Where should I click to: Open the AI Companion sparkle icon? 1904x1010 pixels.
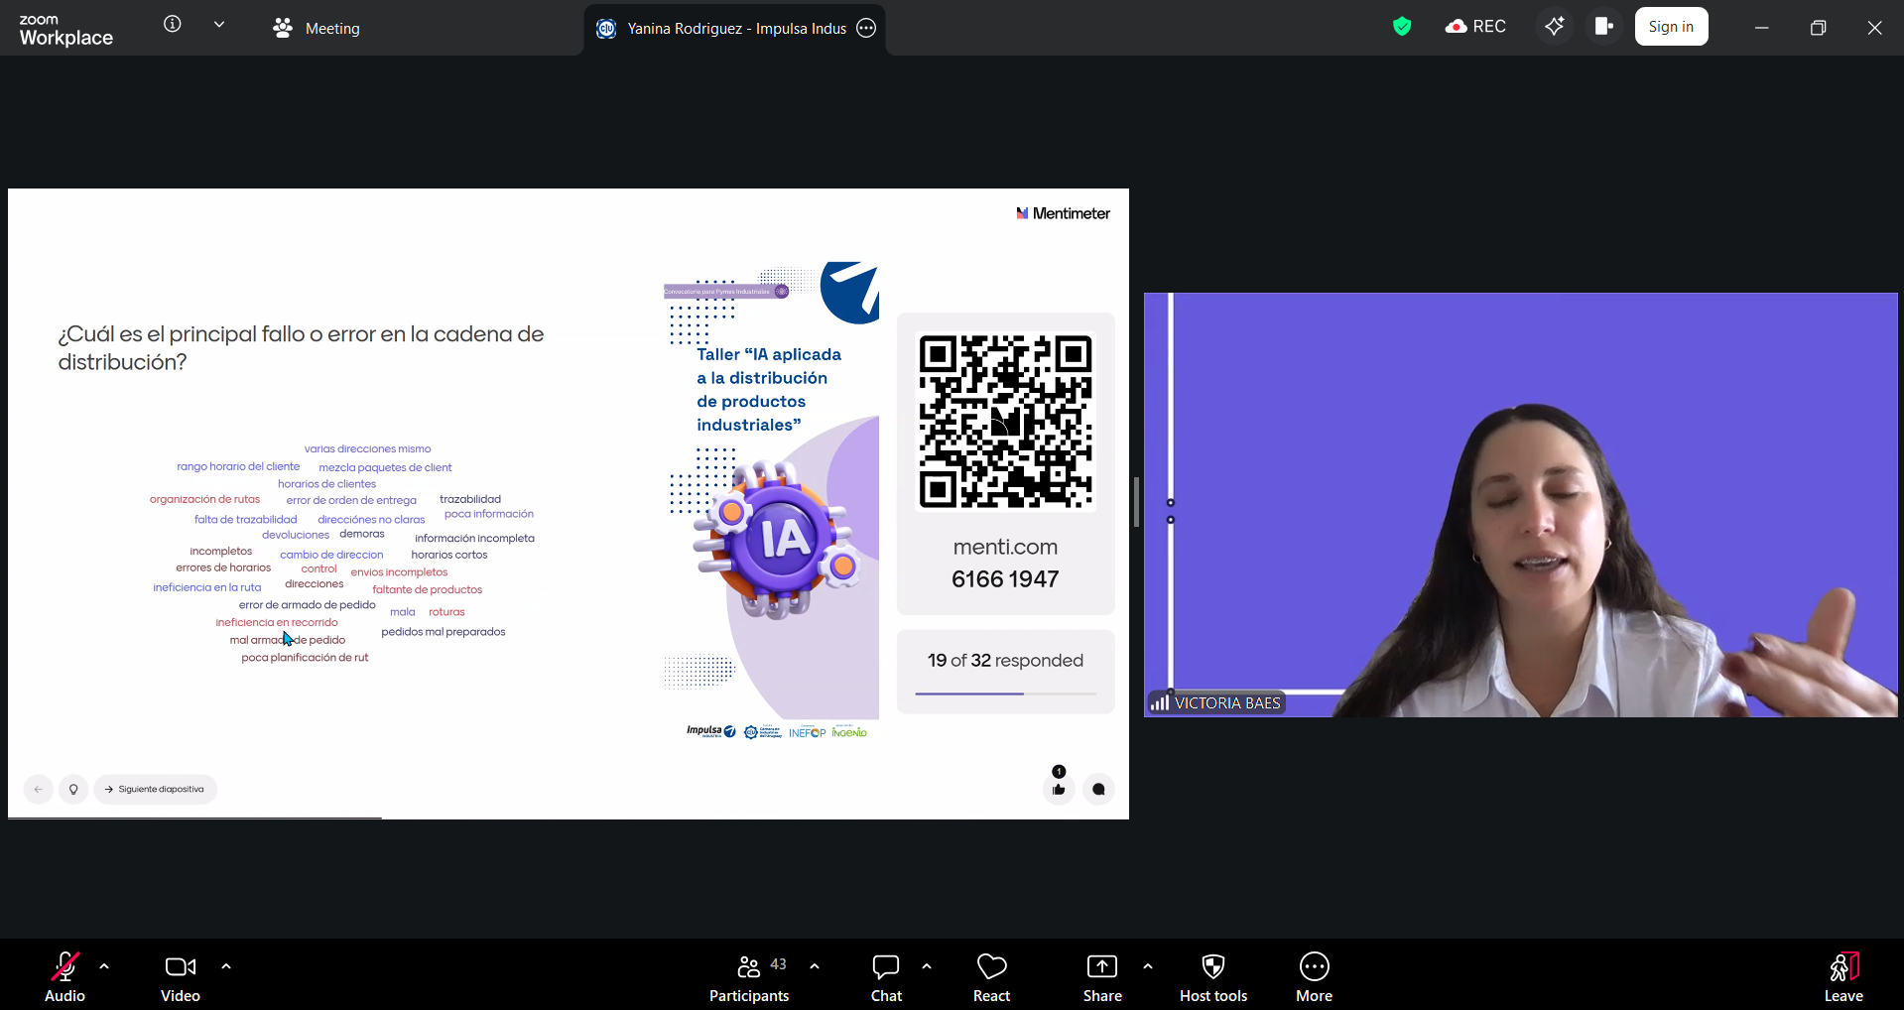(x=1554, y=27)
